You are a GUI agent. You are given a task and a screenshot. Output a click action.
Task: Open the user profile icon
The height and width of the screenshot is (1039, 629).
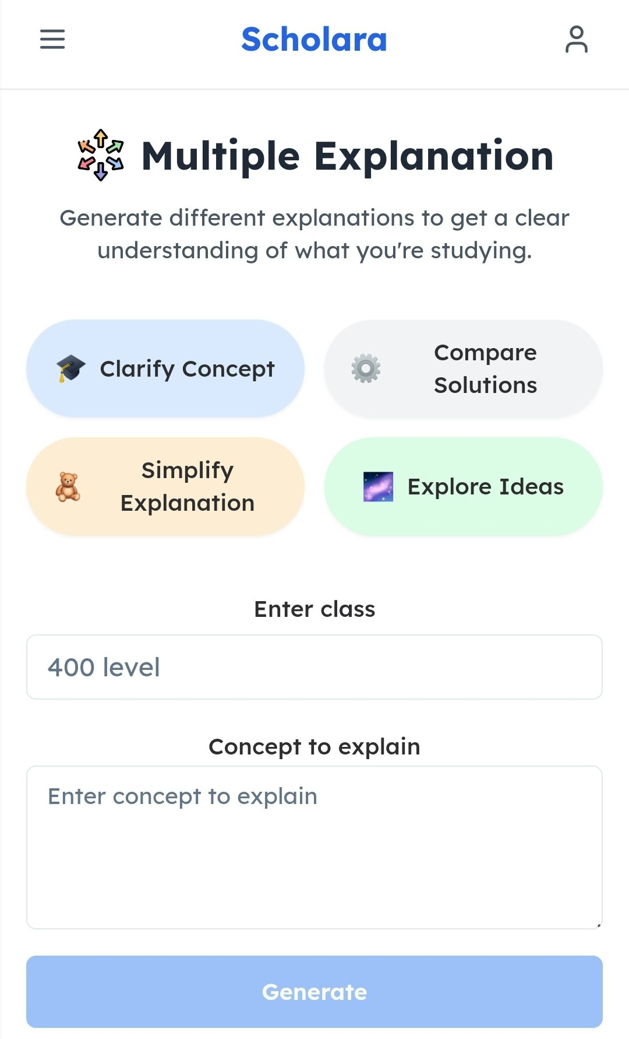pyautogui.click(x=576, y=39)
